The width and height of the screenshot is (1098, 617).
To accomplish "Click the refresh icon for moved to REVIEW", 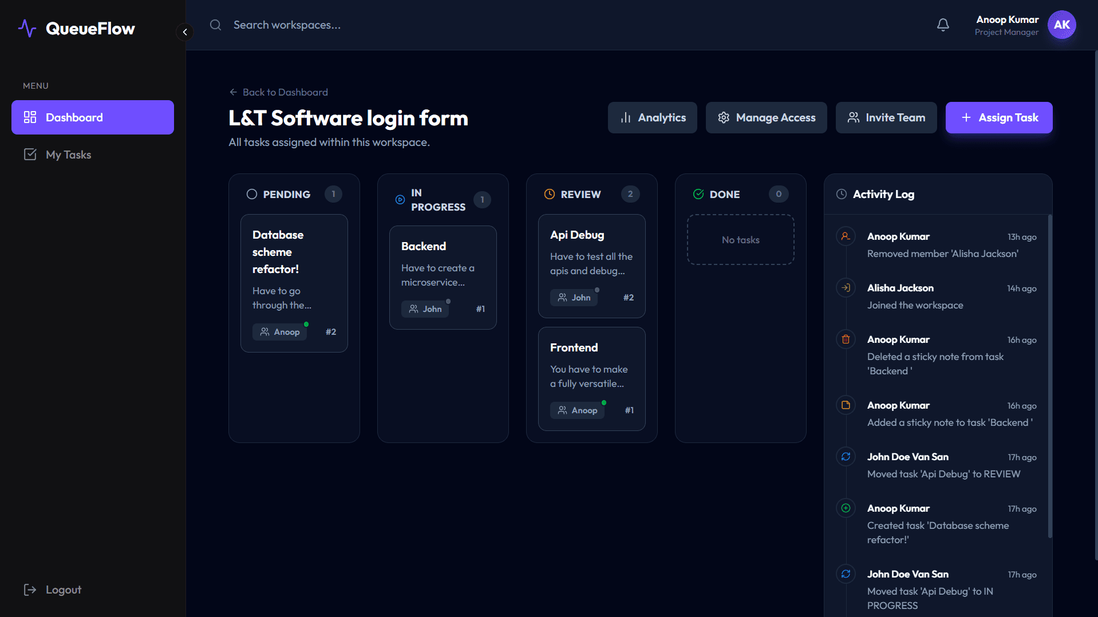I will tap(846, 457).
